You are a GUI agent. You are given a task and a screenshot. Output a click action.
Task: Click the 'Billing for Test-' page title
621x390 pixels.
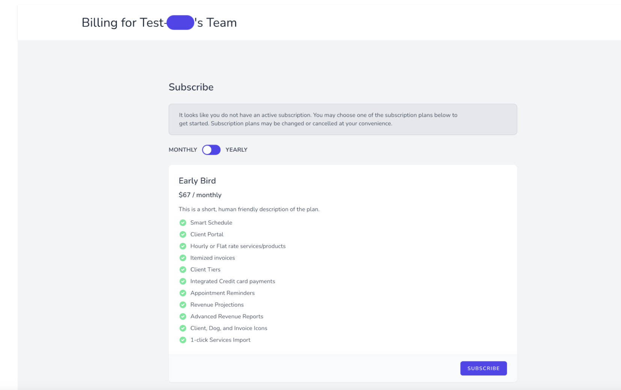tap(159, 23)
